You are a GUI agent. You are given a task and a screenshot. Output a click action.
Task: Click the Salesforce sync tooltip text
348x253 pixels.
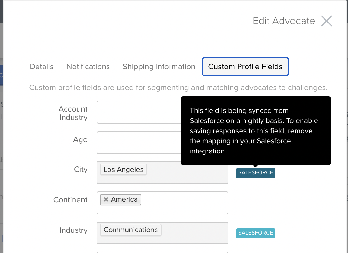click(x=254, y=131)
